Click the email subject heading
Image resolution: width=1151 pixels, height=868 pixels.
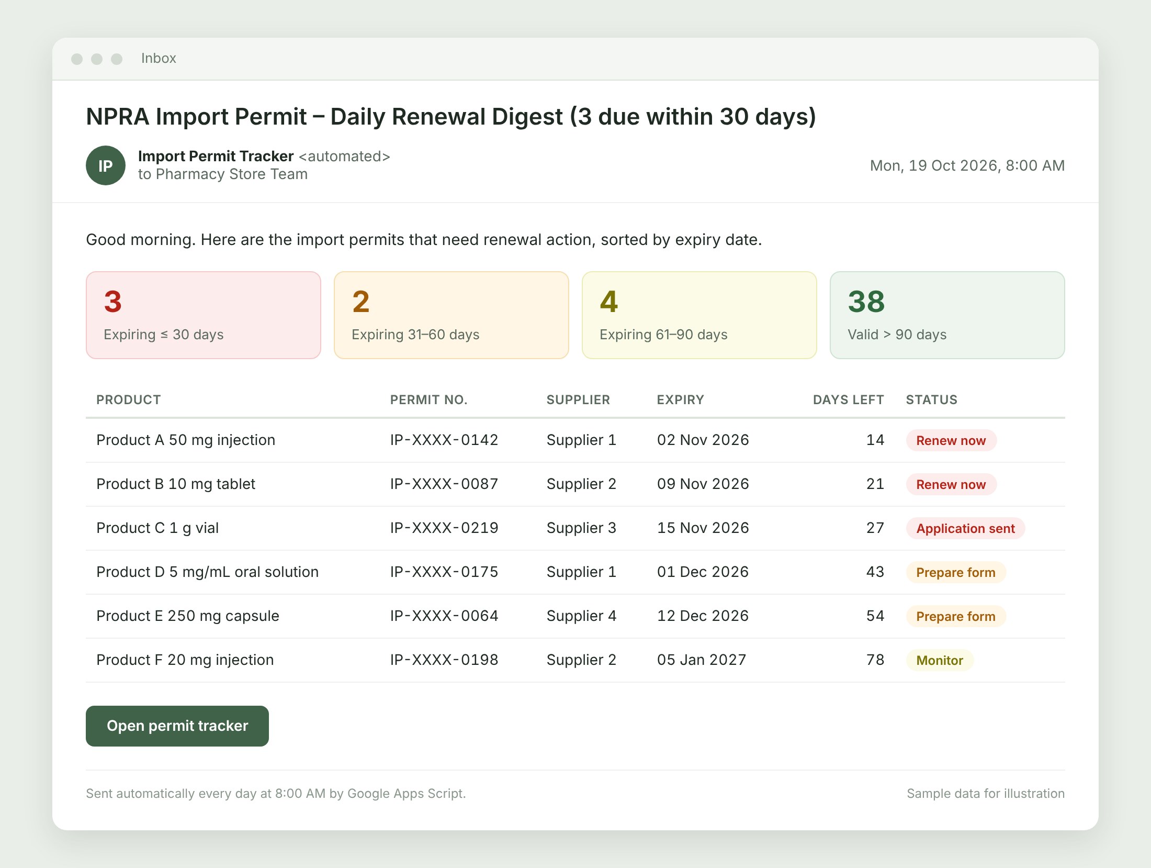point(451,116)
